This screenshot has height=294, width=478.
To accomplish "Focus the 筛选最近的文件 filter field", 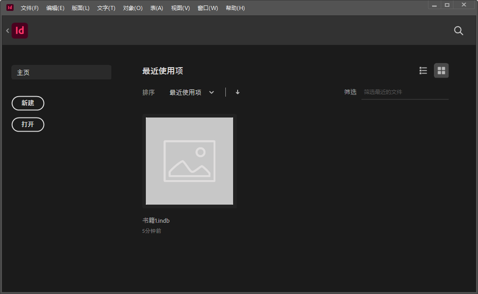I will 404,92.
